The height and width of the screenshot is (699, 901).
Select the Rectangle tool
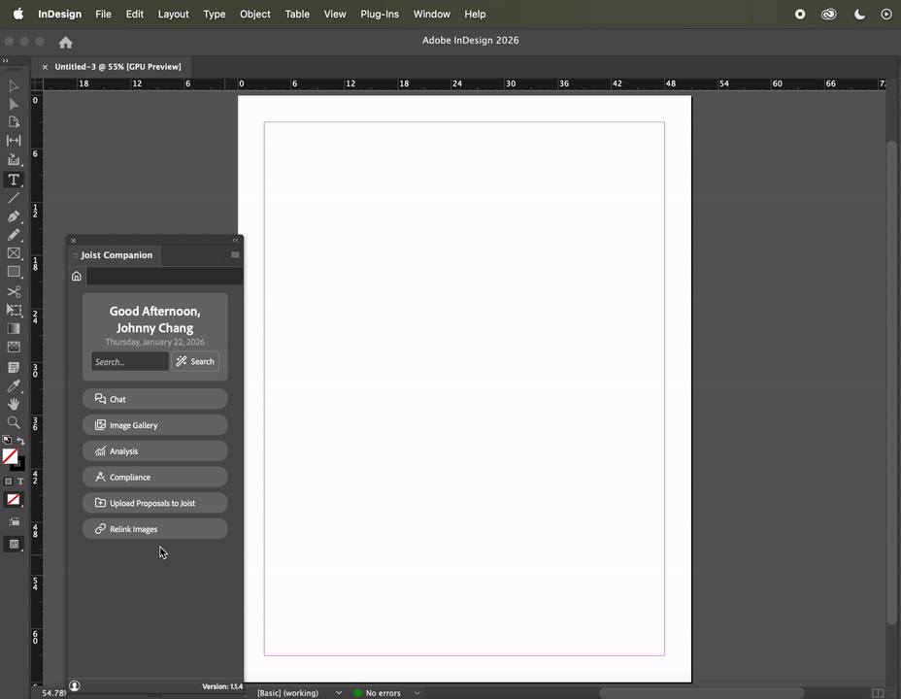pos(14,272)
